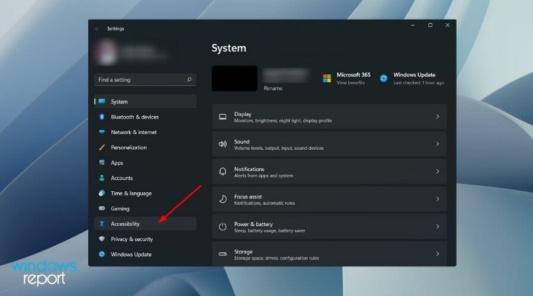Open the Storage title text
This screenshot has width=533, height=296.
[x=243, y=252]
